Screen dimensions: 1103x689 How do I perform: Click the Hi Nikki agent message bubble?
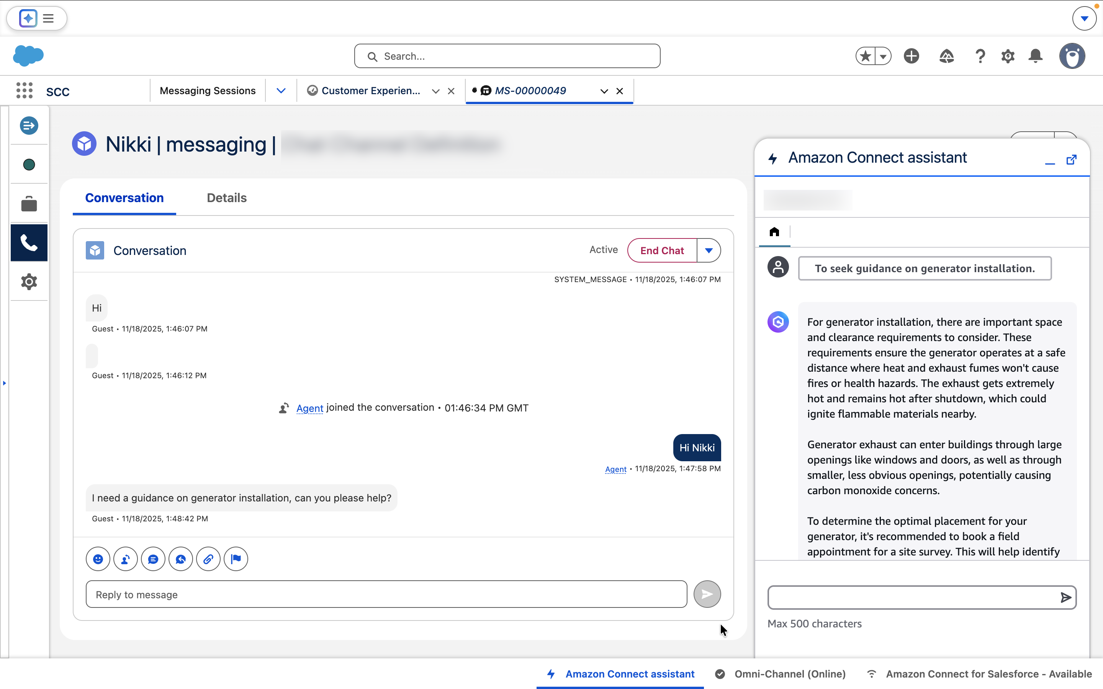697,448
